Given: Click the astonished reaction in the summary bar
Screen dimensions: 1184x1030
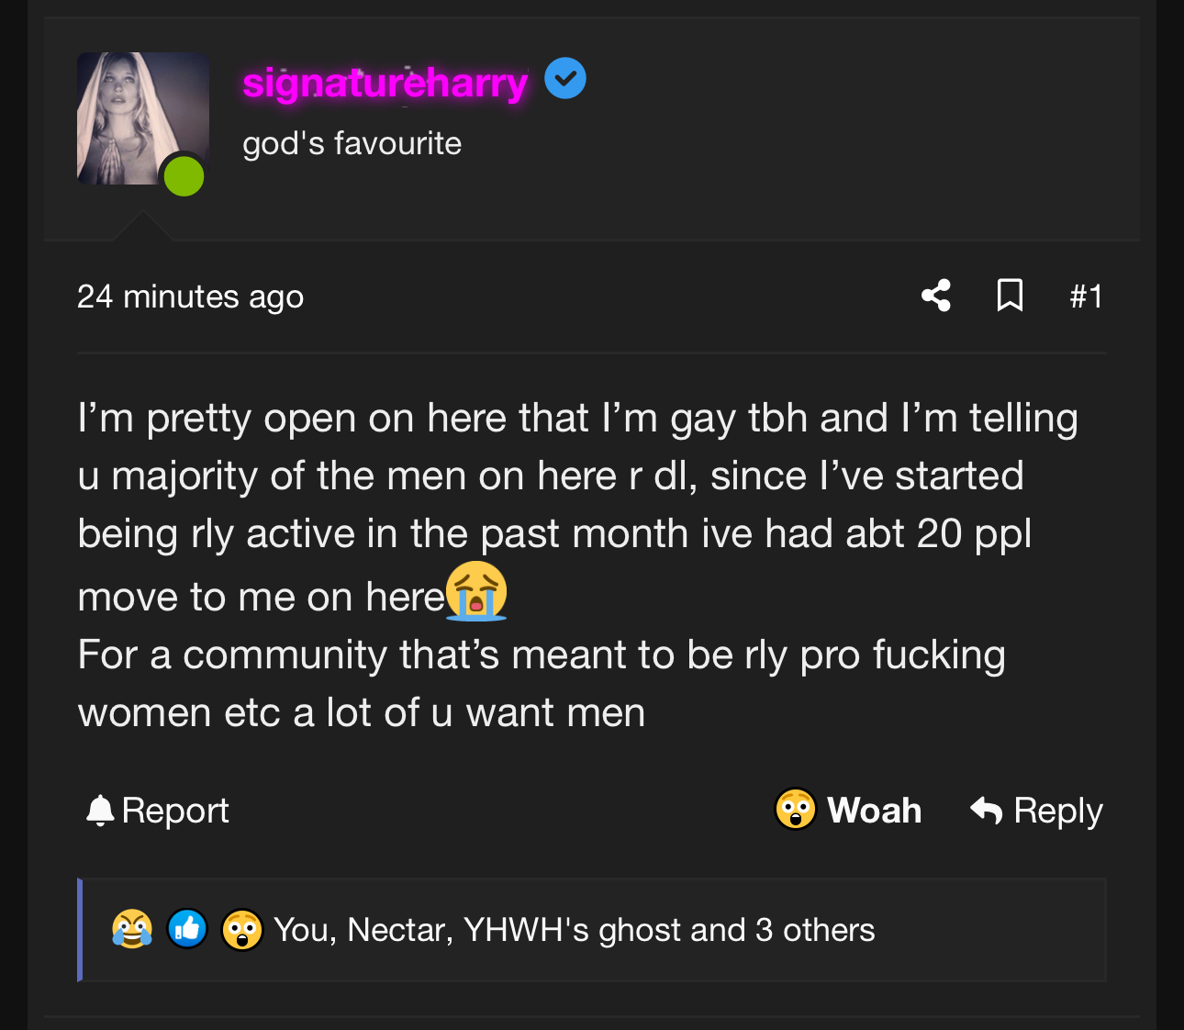Looking at the screenshot, I should point(242,929).
